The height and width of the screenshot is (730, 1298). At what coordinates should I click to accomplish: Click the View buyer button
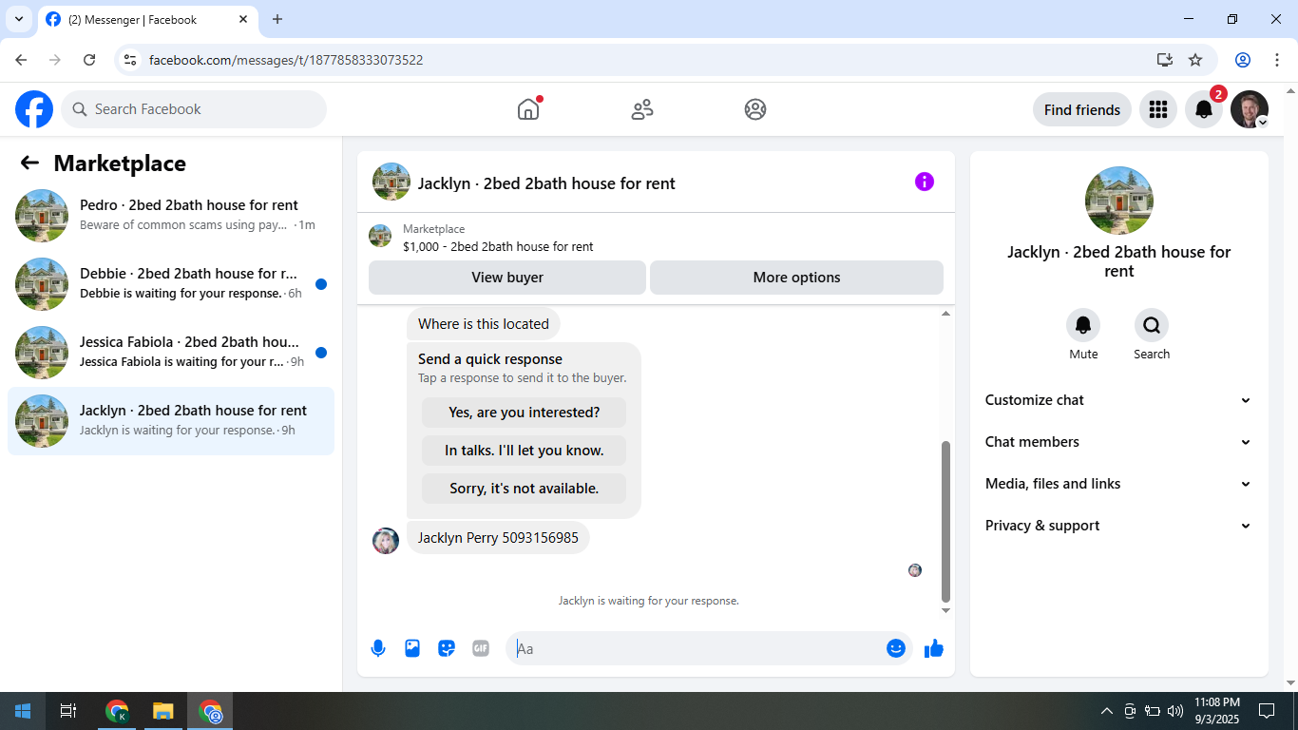click(507, 278)
